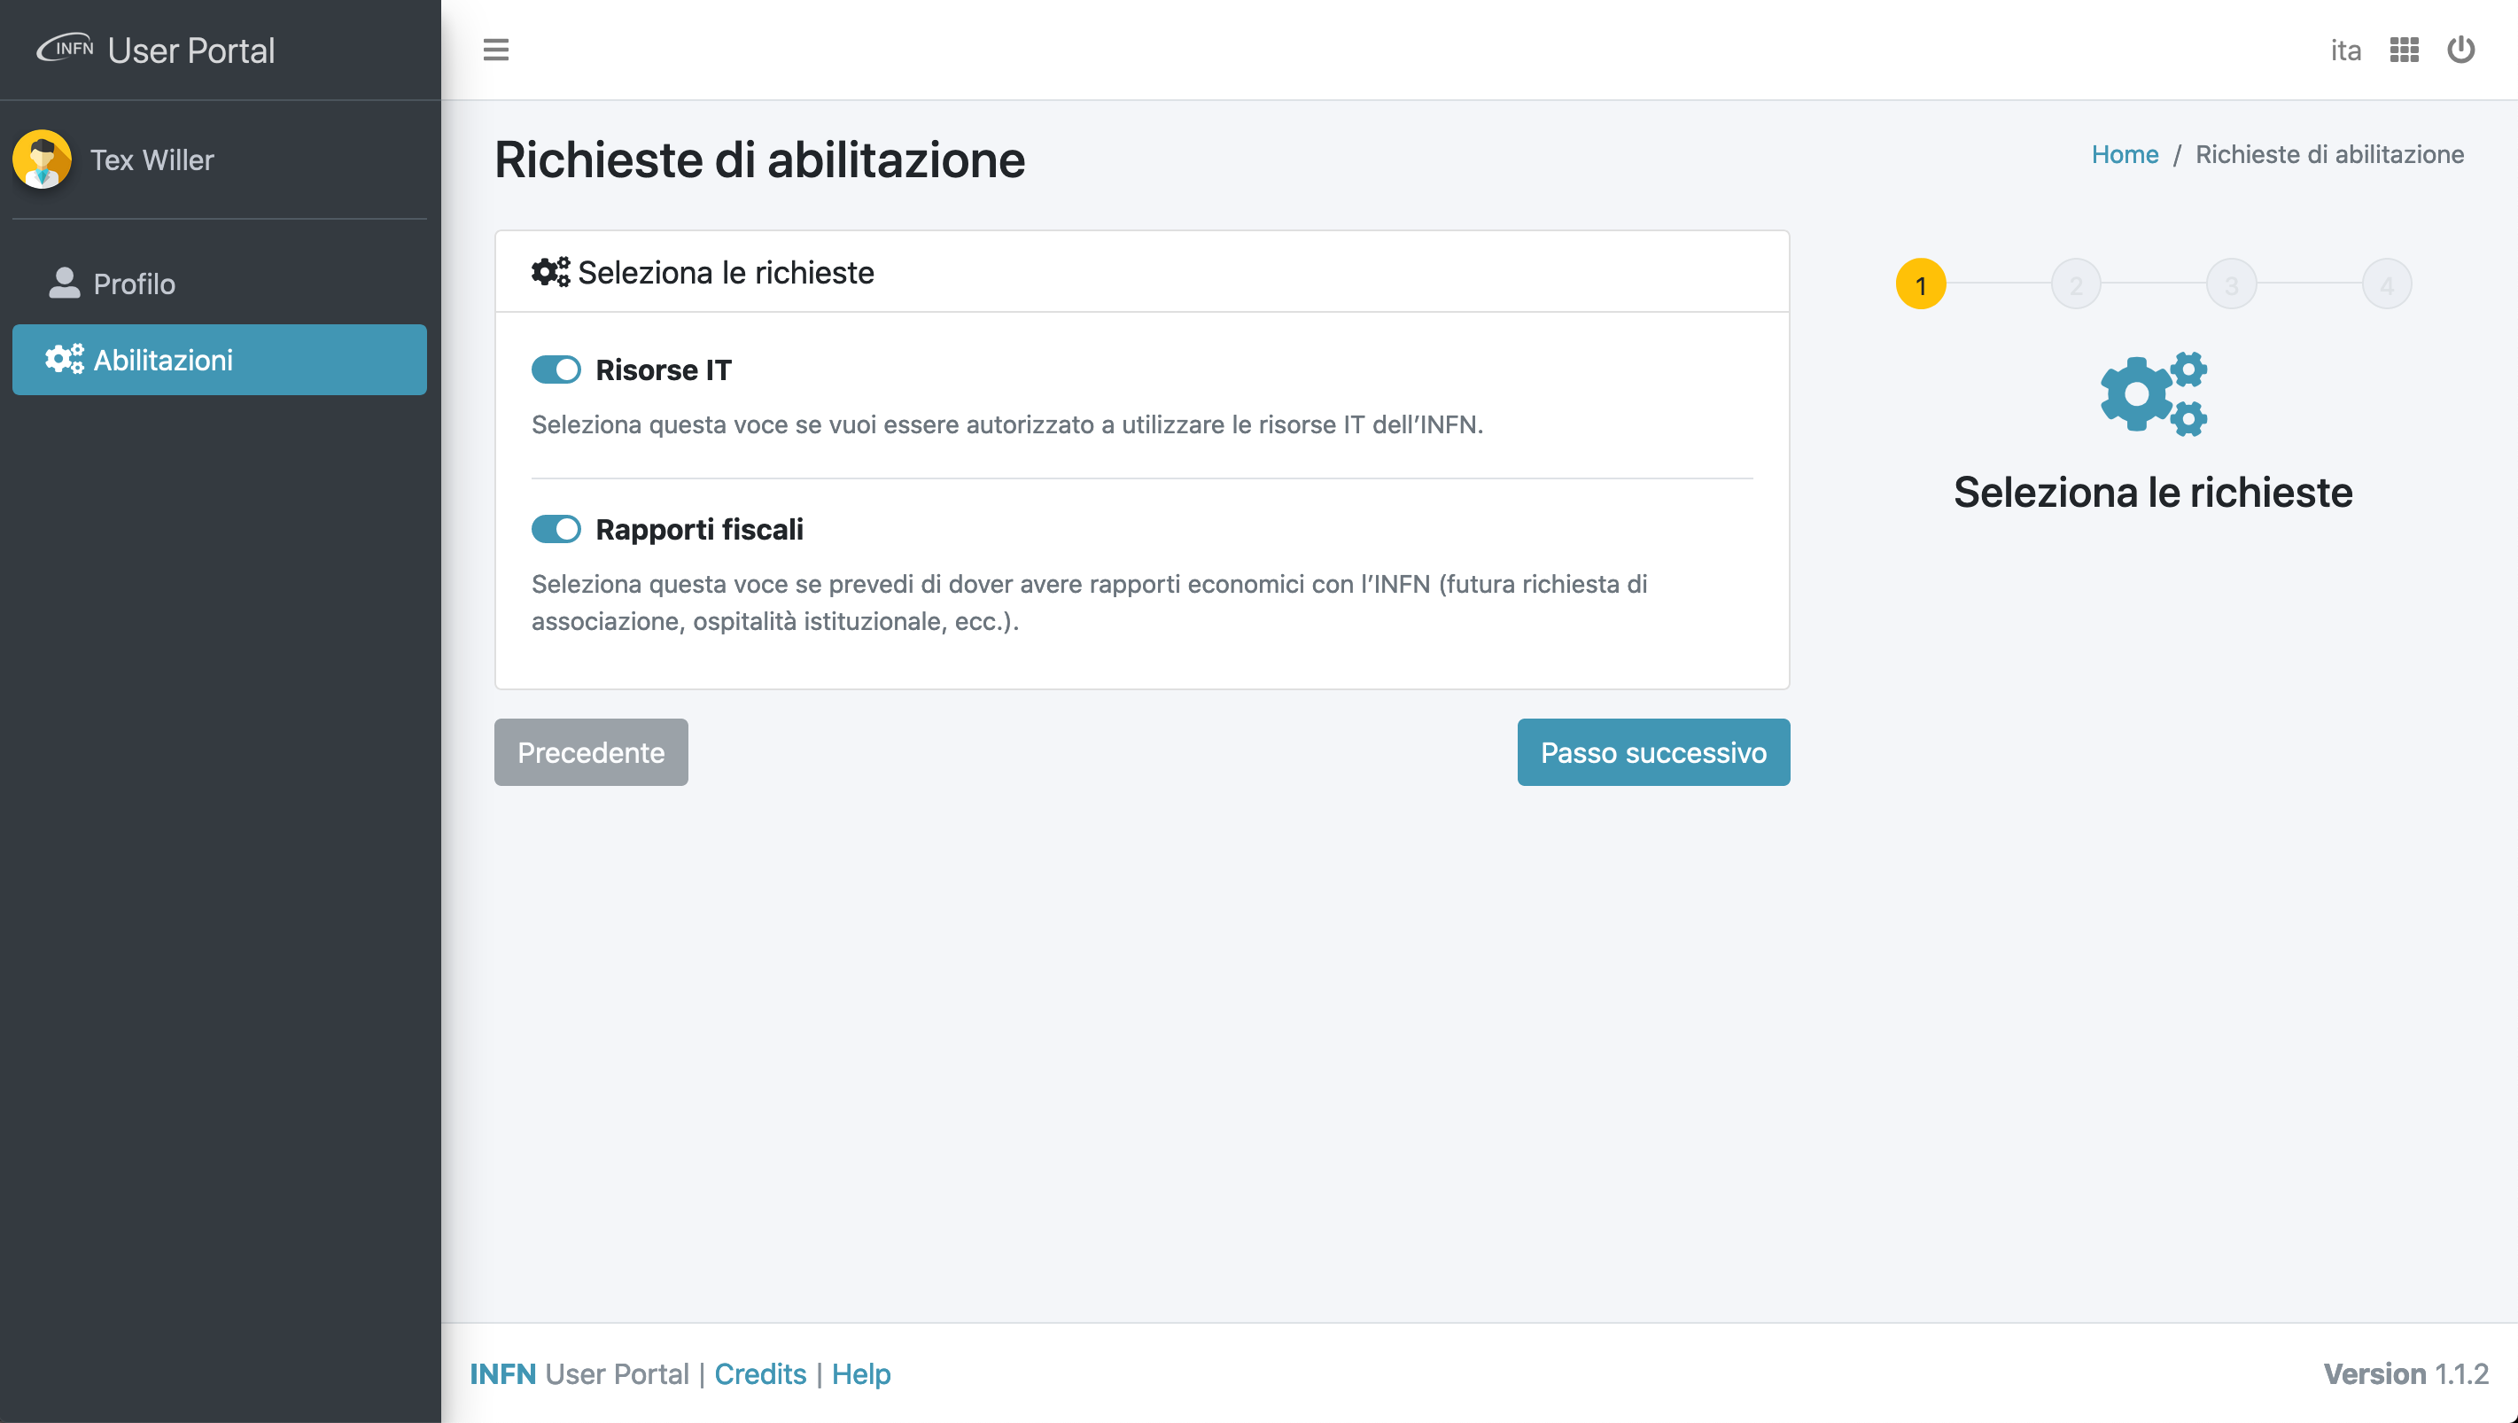Click the apps grid icon top right

(2404, 49)
